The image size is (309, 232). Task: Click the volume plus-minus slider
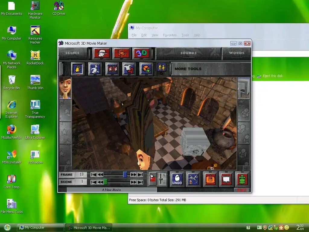(162, 179)
